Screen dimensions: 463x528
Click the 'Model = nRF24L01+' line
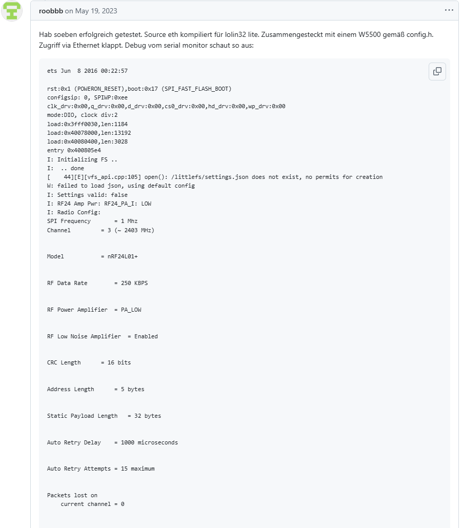point(92,256)
